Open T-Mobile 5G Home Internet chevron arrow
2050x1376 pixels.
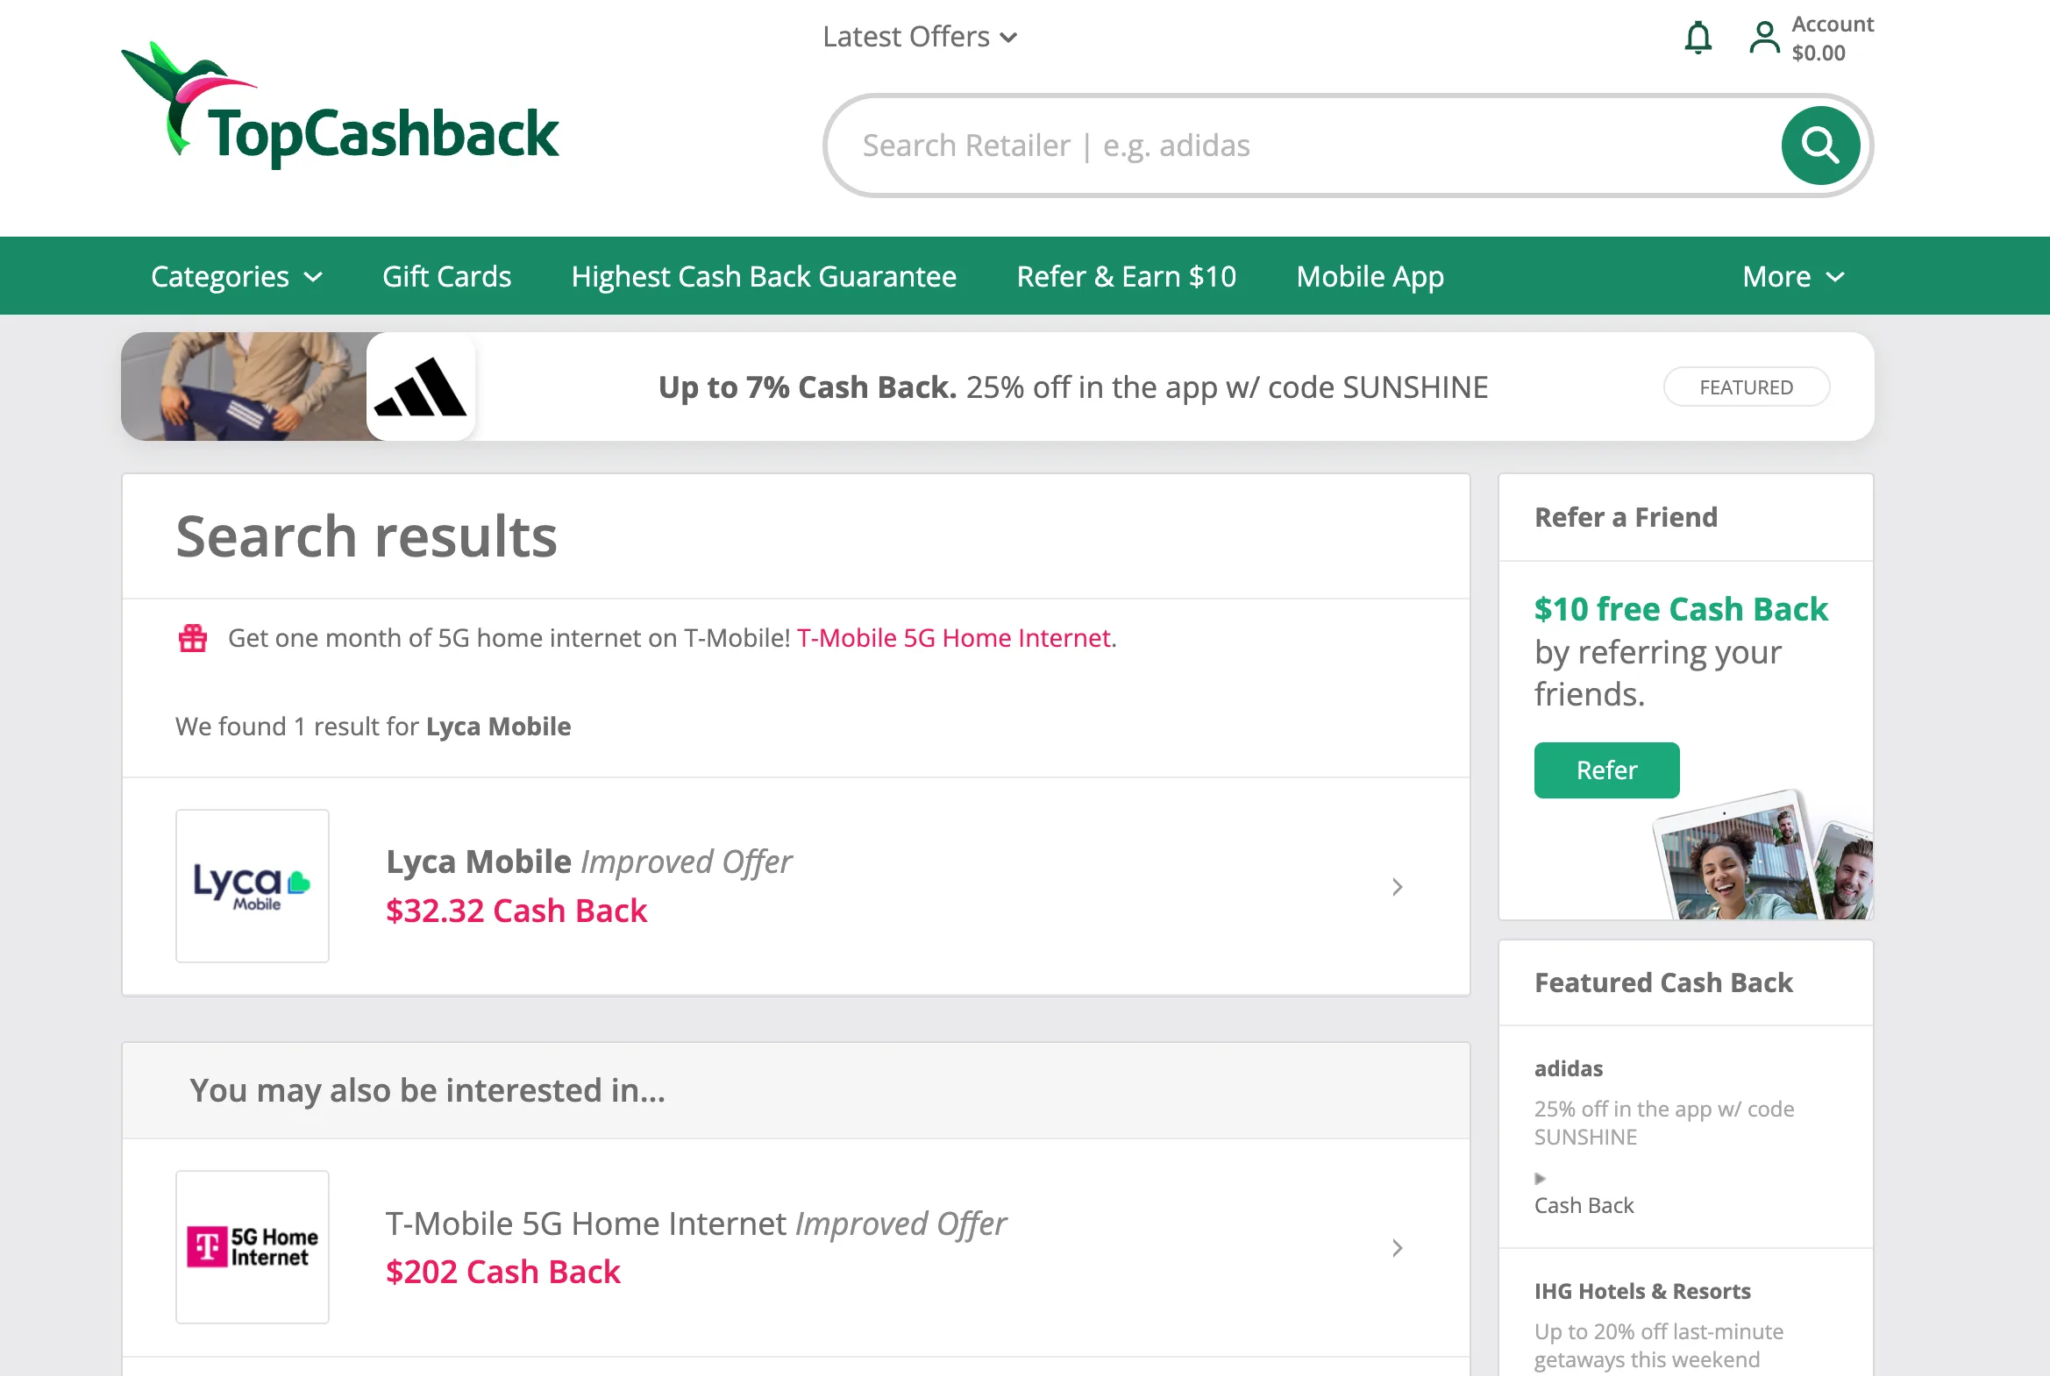coord(1397,1247)
